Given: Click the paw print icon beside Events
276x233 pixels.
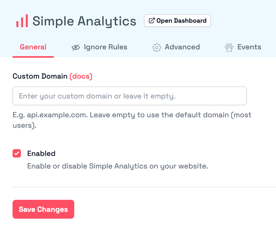Looking at the screenshot, I should pyautogui.click(x=229, y=47).
